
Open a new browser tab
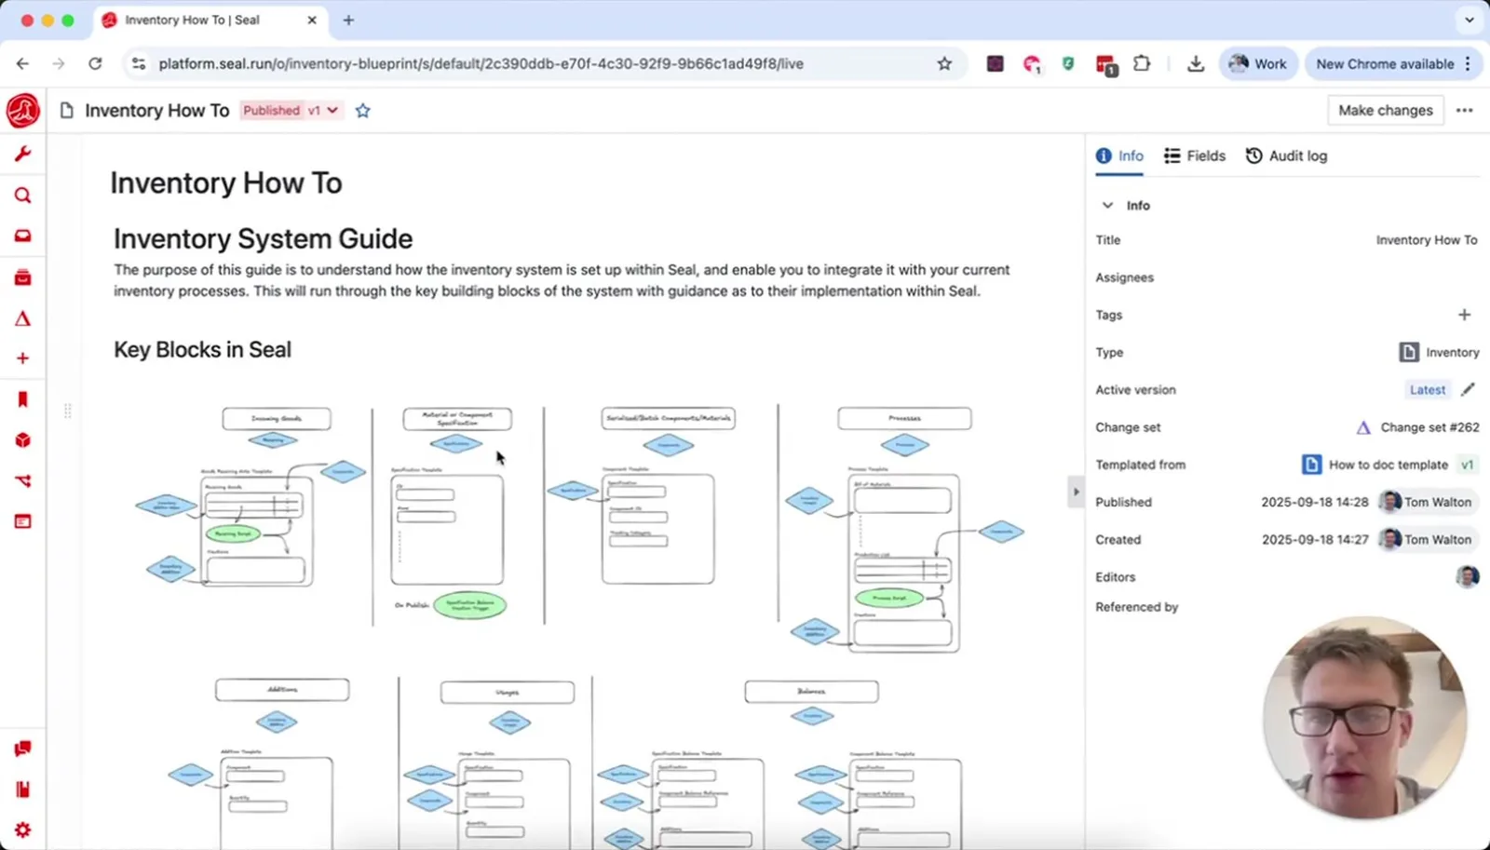pyautogui.click(x=348, y=20)
